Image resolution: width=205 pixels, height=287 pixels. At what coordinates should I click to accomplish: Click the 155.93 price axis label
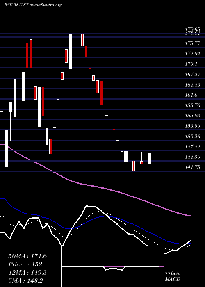[x=193, y=116]
